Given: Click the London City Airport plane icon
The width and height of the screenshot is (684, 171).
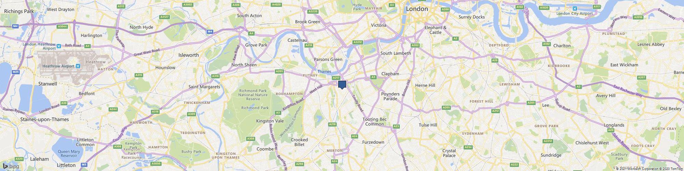Looking at the screenshot, I should click(x=575, y=9).
